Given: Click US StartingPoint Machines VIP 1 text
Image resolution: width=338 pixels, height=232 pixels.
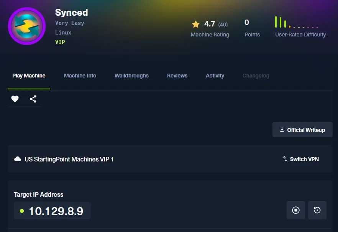Looking at the screenshot, I should click(69, 160).
